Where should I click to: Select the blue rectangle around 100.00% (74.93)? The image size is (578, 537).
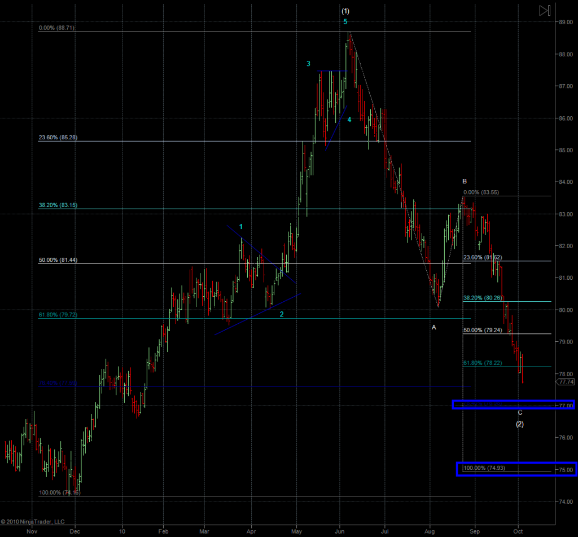click(516, 469)
